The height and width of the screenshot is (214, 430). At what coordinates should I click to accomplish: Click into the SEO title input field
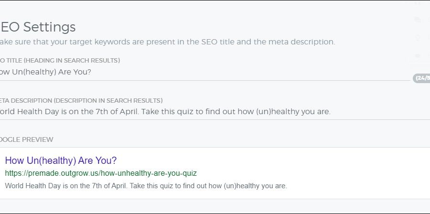coord(205,72)
